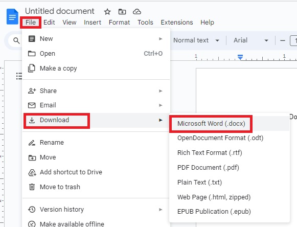This screenshot has height=227, width=297.
Task: Click the Rename pencil icon
Action: (32, 143)
